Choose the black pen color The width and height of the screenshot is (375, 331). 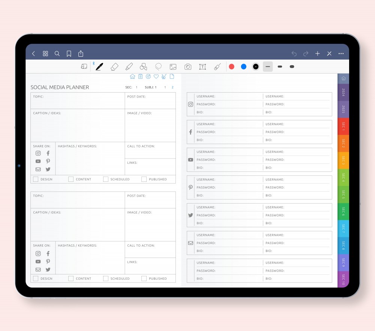[x=256, y=67]
